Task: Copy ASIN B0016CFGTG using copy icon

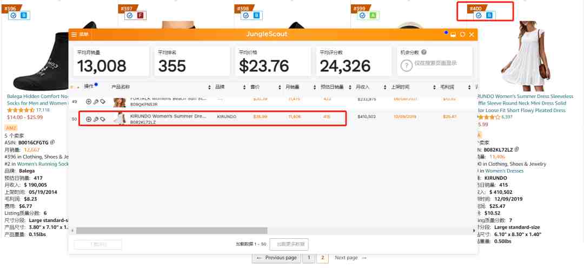Action: point(52,142)
